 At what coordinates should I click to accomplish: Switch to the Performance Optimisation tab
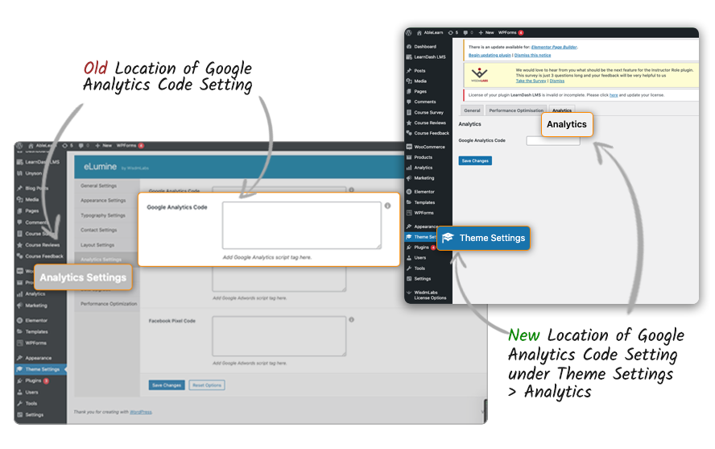(x=516, y=110)
